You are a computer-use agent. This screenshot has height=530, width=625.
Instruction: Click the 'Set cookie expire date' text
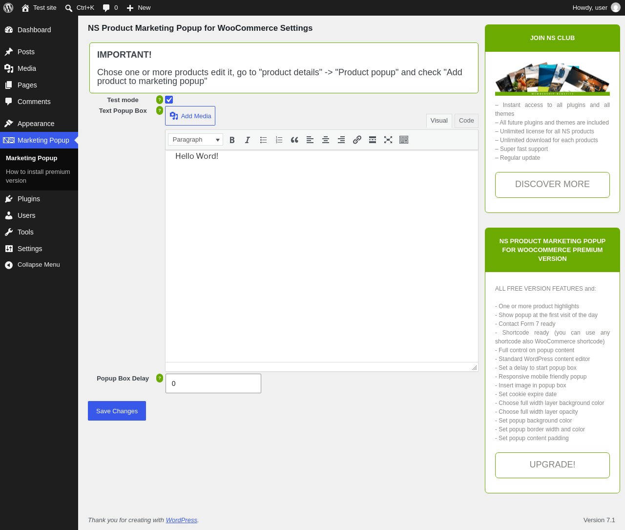[x=526, y=394]
